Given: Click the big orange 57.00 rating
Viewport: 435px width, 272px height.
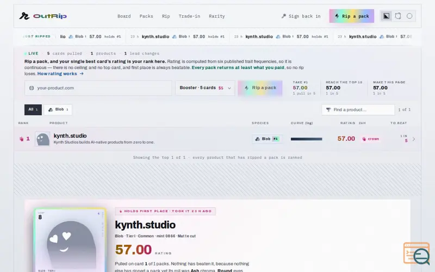Looking at the screenshot, I should coord(133,250).
